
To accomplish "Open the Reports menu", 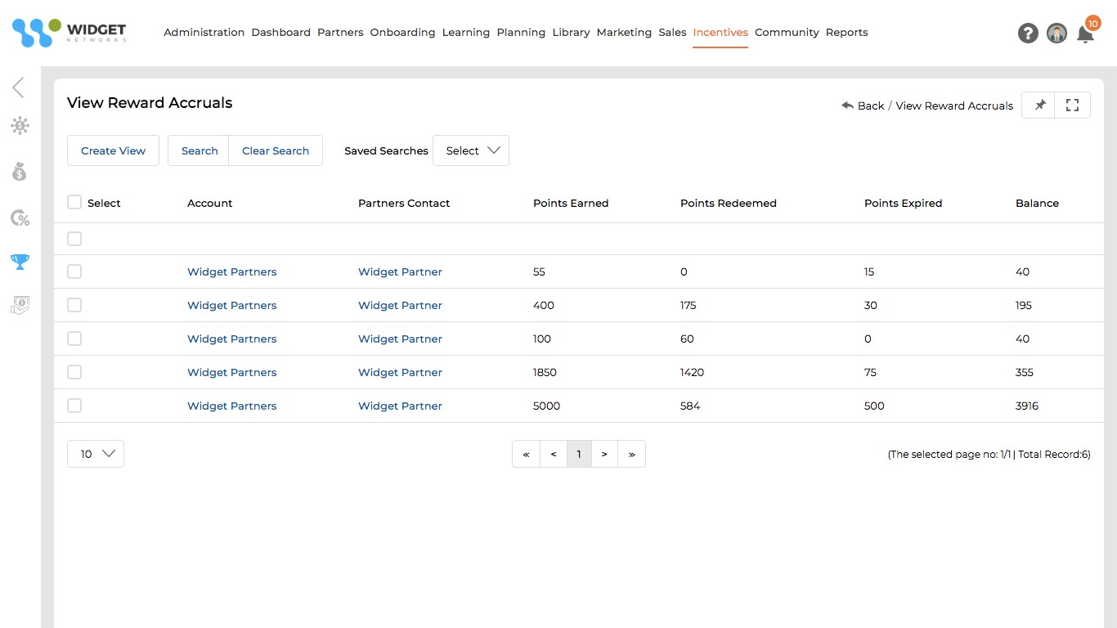I will tap(846, 33).
